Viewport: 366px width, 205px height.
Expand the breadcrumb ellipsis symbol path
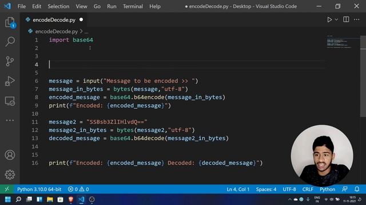click(86, 32)
